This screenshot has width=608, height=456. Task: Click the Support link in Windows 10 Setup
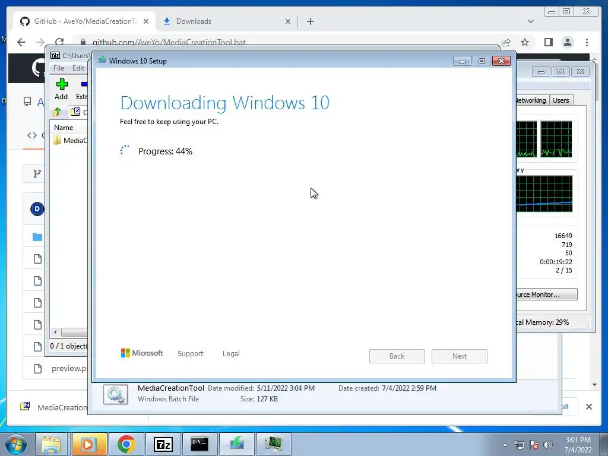(x=191, y=354)
